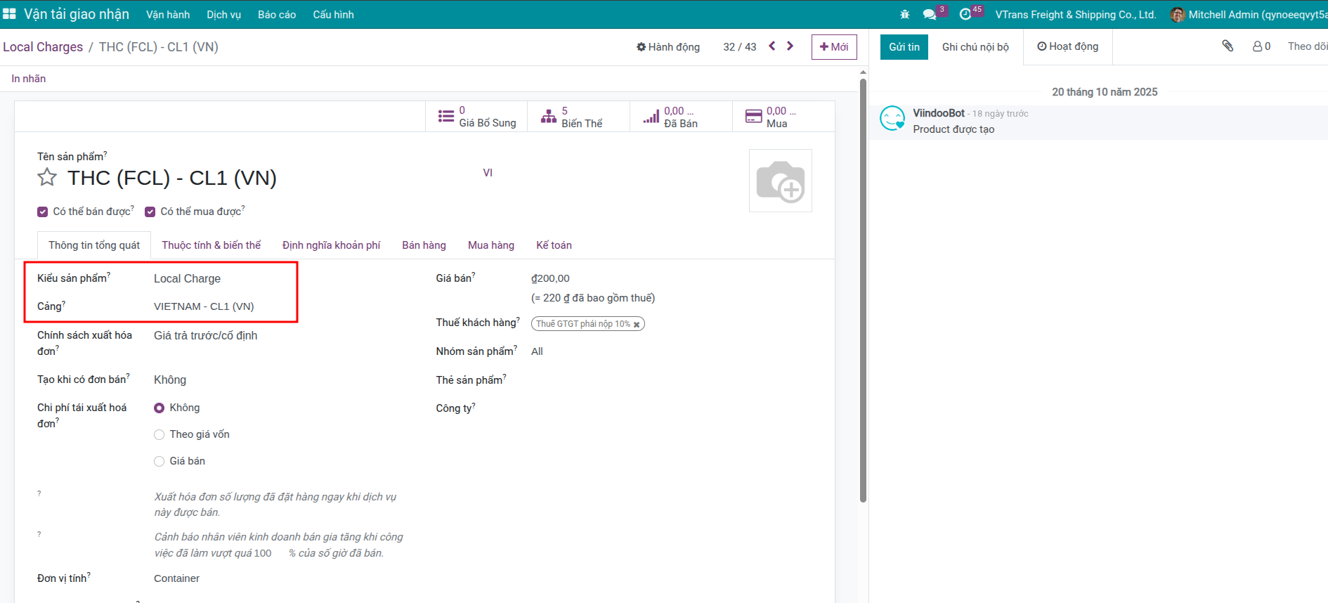
Task: Open the Cấu hình menu
Action: [x=333, y=15]
